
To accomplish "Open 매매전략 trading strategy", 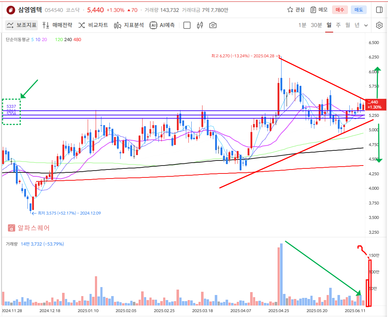I will pyautogui.click(x=57, y=25).
